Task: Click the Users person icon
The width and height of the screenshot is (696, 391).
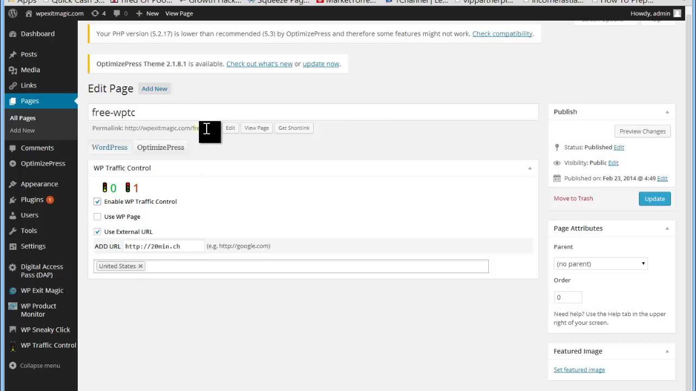Action: (13, 215)
